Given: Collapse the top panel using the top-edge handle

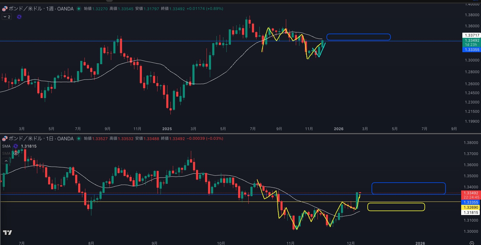Looking at the screenshot, I should pyautogui.click(x=110, y=1).
